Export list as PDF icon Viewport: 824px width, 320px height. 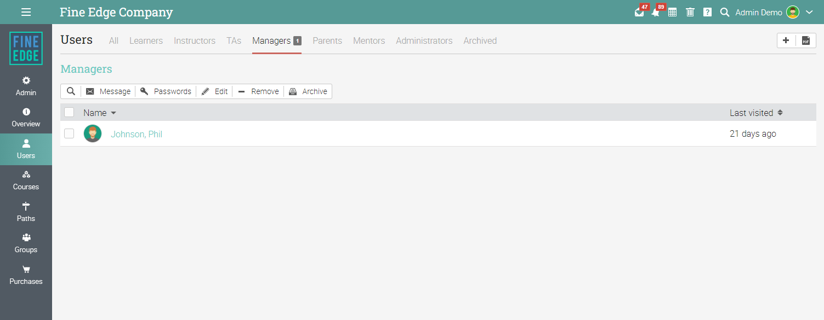point(806,40)
